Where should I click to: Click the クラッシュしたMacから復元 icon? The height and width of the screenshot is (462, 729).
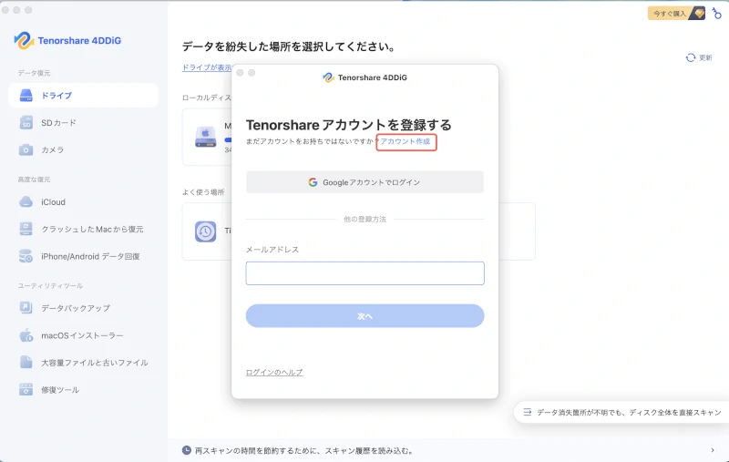point(26,229)
